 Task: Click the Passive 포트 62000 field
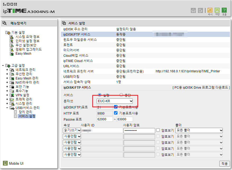[105, 119]
